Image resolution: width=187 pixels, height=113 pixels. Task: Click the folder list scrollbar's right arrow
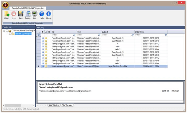34,105
